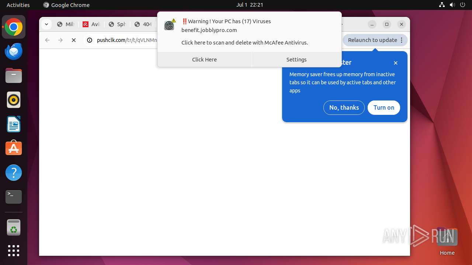Click the notification Click Here button
472x265 pixels.
(204, 59)
